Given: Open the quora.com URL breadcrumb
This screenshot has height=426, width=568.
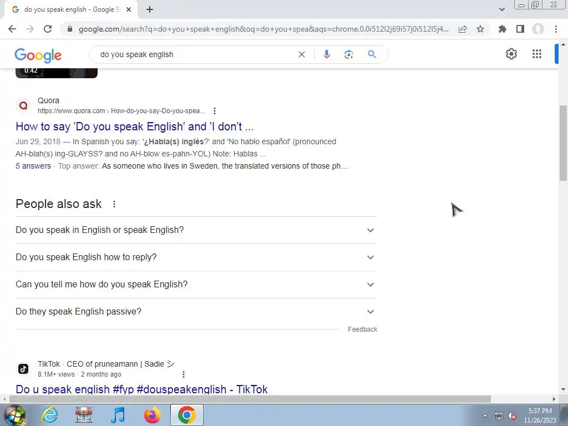Looking at the screenshot, I should pos(121,111).
